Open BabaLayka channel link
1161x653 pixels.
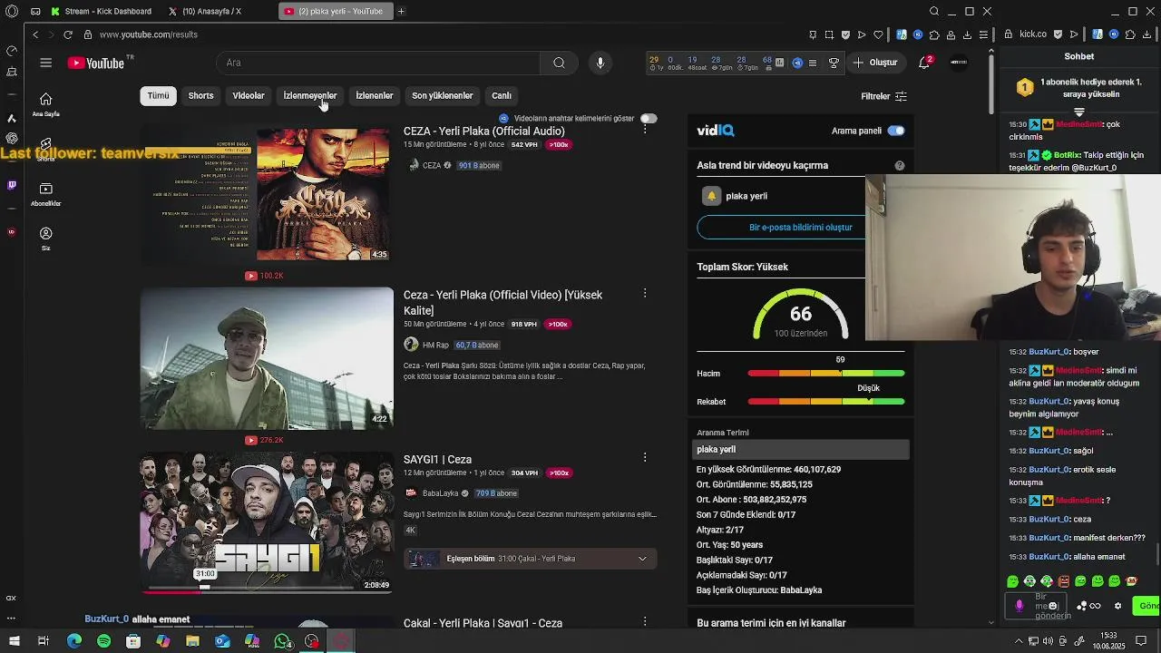click(x=441, y=493)
